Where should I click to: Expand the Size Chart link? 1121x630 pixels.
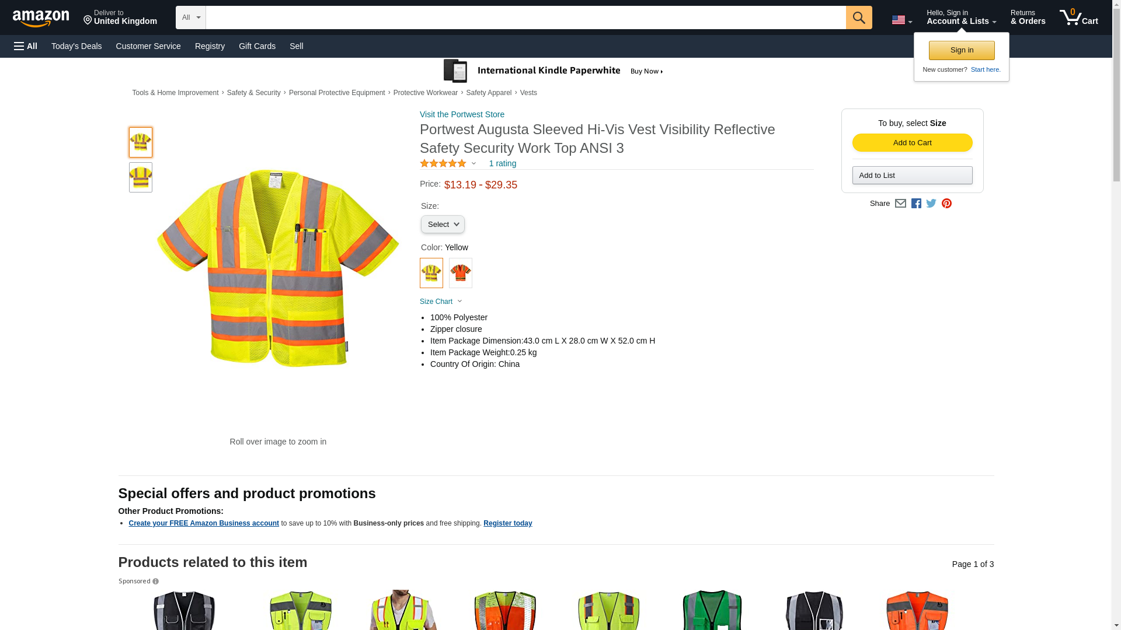[440, 302]
